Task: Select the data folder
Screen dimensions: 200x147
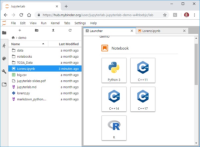Action: (x=45, y=50)
